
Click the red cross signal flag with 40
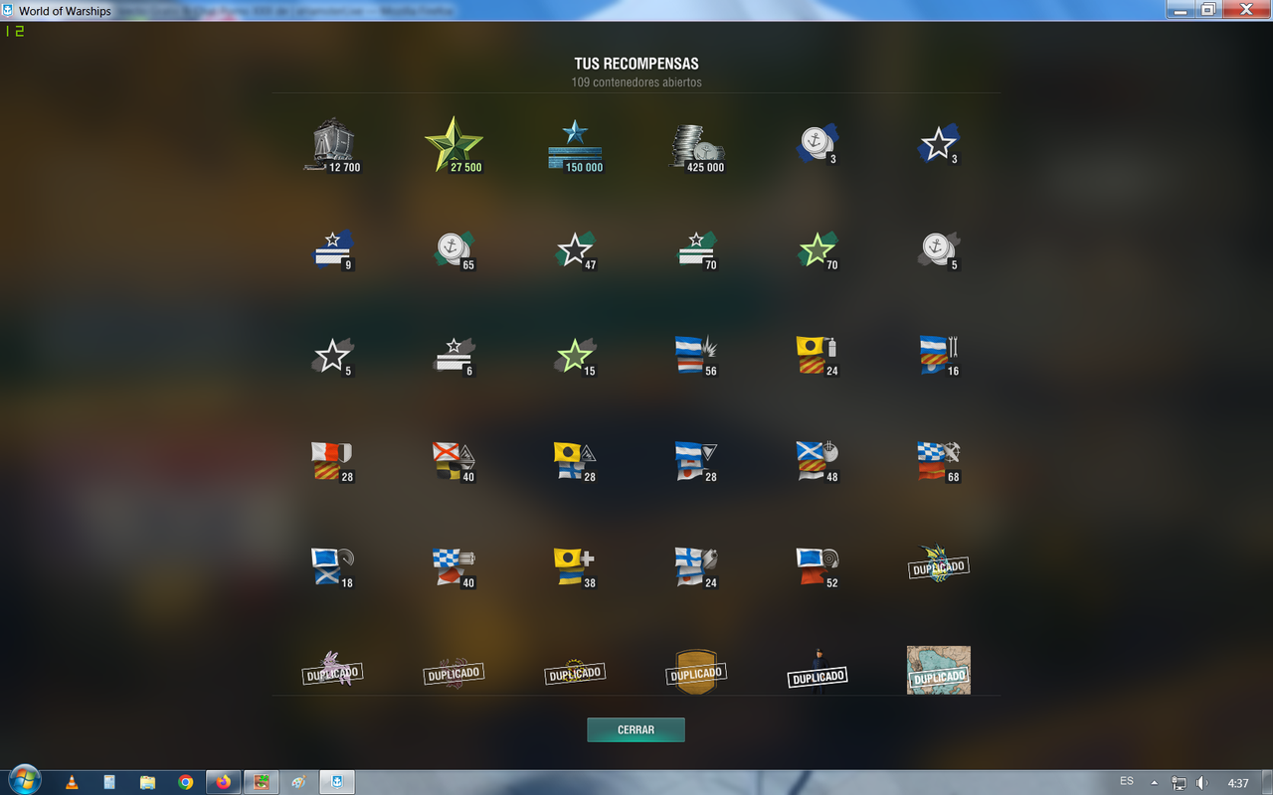(455, 462)
